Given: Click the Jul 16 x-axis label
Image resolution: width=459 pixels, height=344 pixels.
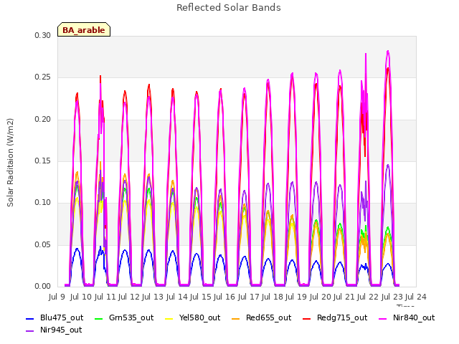Looking at the screenshot, I should tap(224, 297).
